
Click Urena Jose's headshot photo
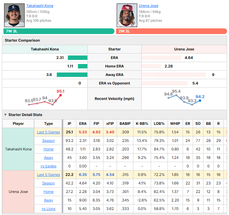click(127, 15)
